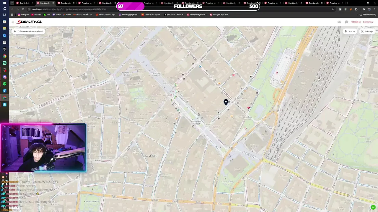Image resolution: width=378 pixels, height=212 pixels.
Task: Open first Chrome icon in taskbar
Action: pyautogui.click(x=4, y=56)
